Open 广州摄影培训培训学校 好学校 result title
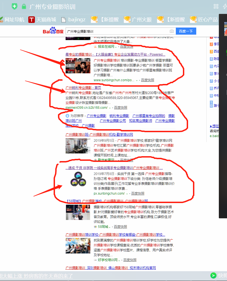The image size is (227, 281). tap(115, 235)
